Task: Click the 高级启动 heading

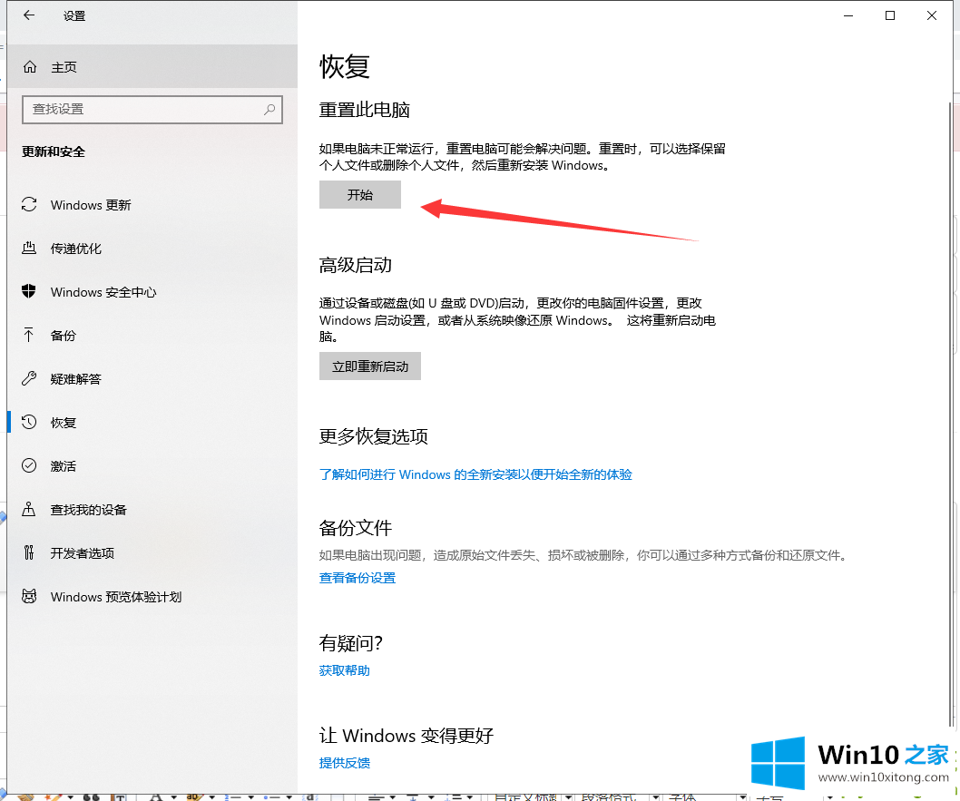Action: coord(355,265)
